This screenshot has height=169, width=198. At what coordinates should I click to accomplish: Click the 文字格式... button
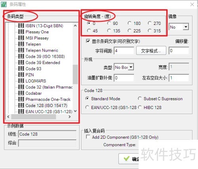[x=151, y=51]
